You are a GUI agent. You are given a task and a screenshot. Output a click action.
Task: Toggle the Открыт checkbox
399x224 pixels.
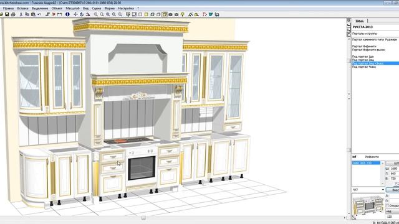pyautogui.click(x=388, y=205)
